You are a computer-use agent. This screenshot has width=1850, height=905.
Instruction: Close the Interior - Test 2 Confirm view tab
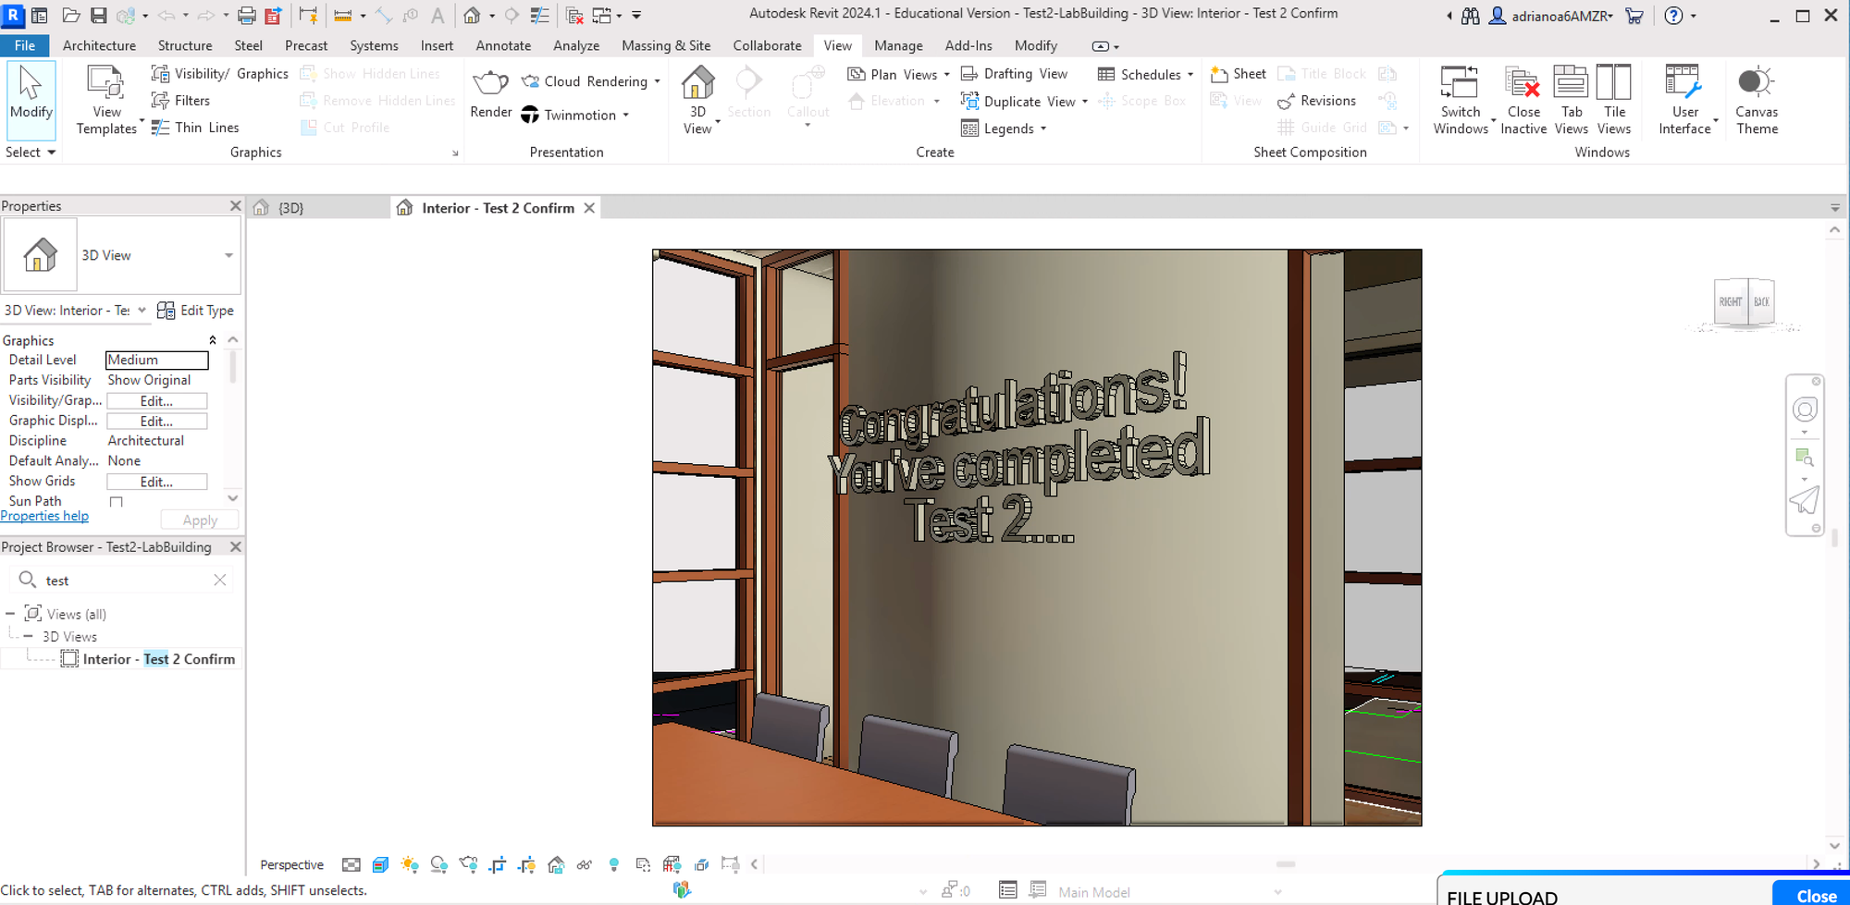tap(589, 208)
